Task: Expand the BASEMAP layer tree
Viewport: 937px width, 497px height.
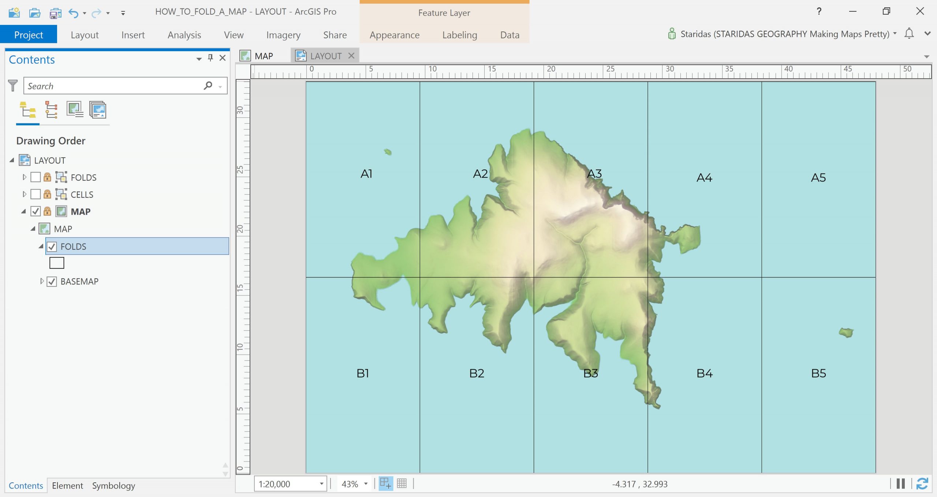Action: click(42, 281)
